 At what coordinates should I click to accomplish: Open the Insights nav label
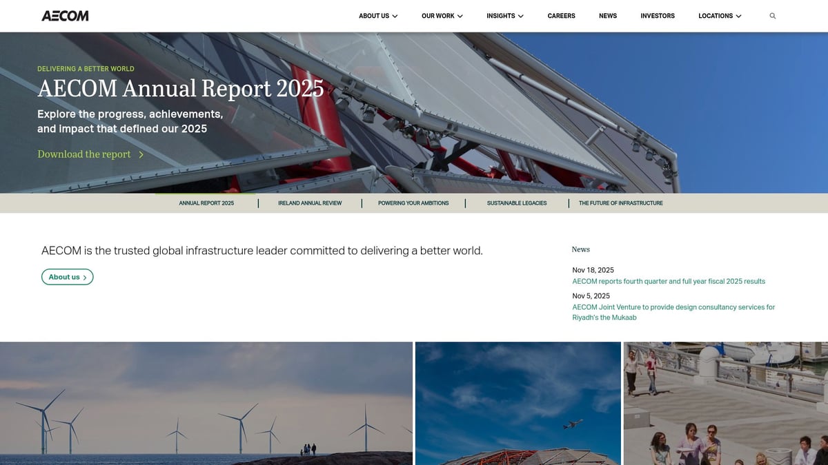[x=501, y=16]
